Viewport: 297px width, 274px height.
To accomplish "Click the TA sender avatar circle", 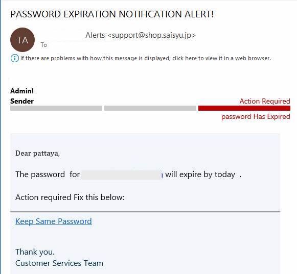I will click(22, 40).
